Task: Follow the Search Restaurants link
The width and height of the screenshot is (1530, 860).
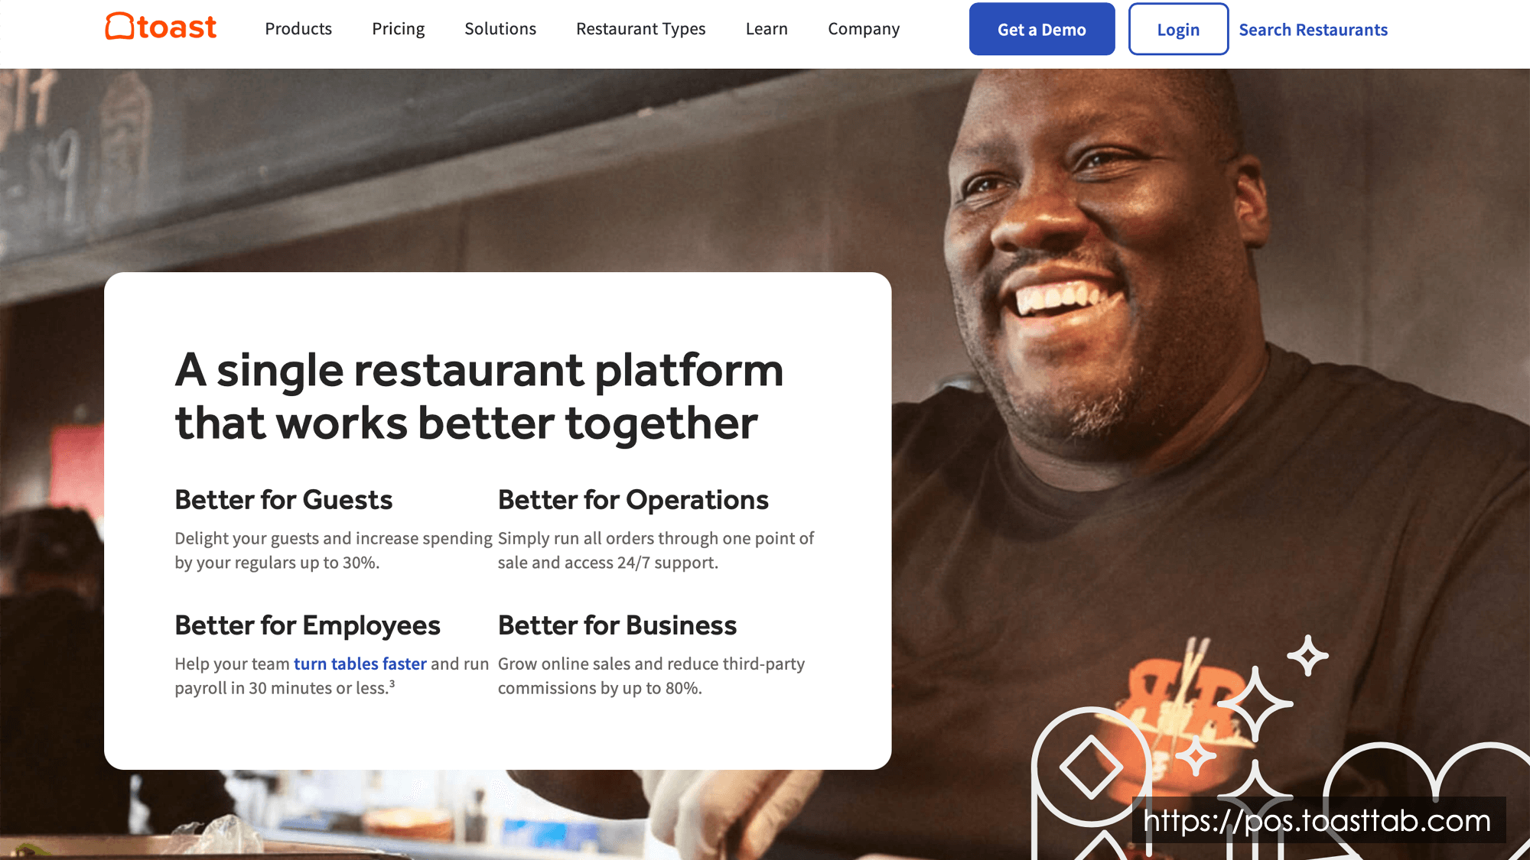Action: pos(1313,30)
